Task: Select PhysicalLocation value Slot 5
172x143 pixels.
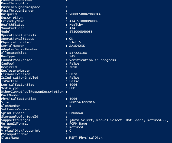Action: pos(75,42)
